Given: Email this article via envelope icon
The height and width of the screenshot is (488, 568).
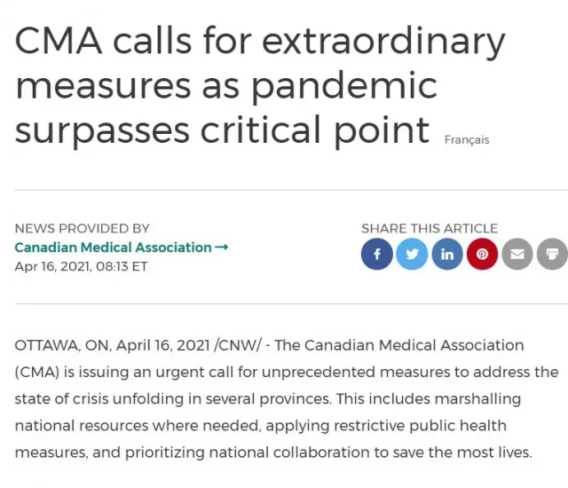Looking at the screenshot, I should [517, 254].
